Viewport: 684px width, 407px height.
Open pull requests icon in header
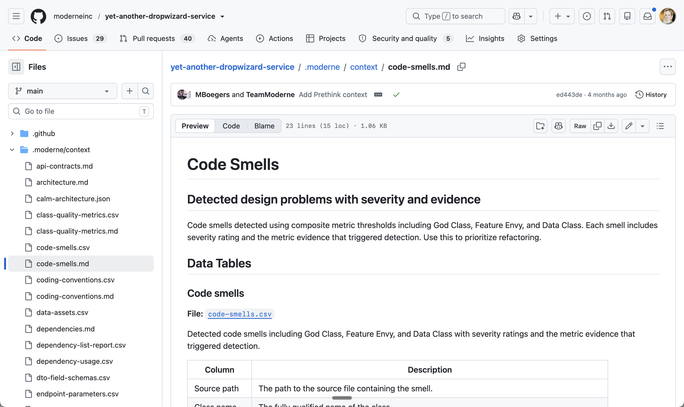click(x=607, y=16)
